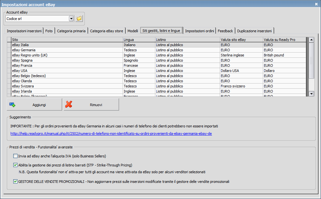Select the eBay Svizzera row
Image resolution: width=321 pixels, height=199 pixels.
pos(157,86)
